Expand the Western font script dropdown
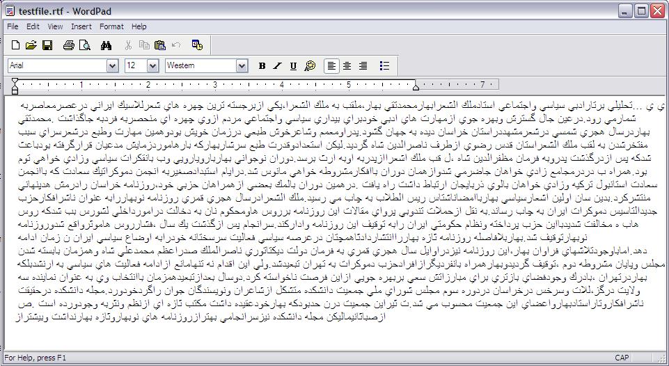 pyautogui.click(x=242, y=66)
